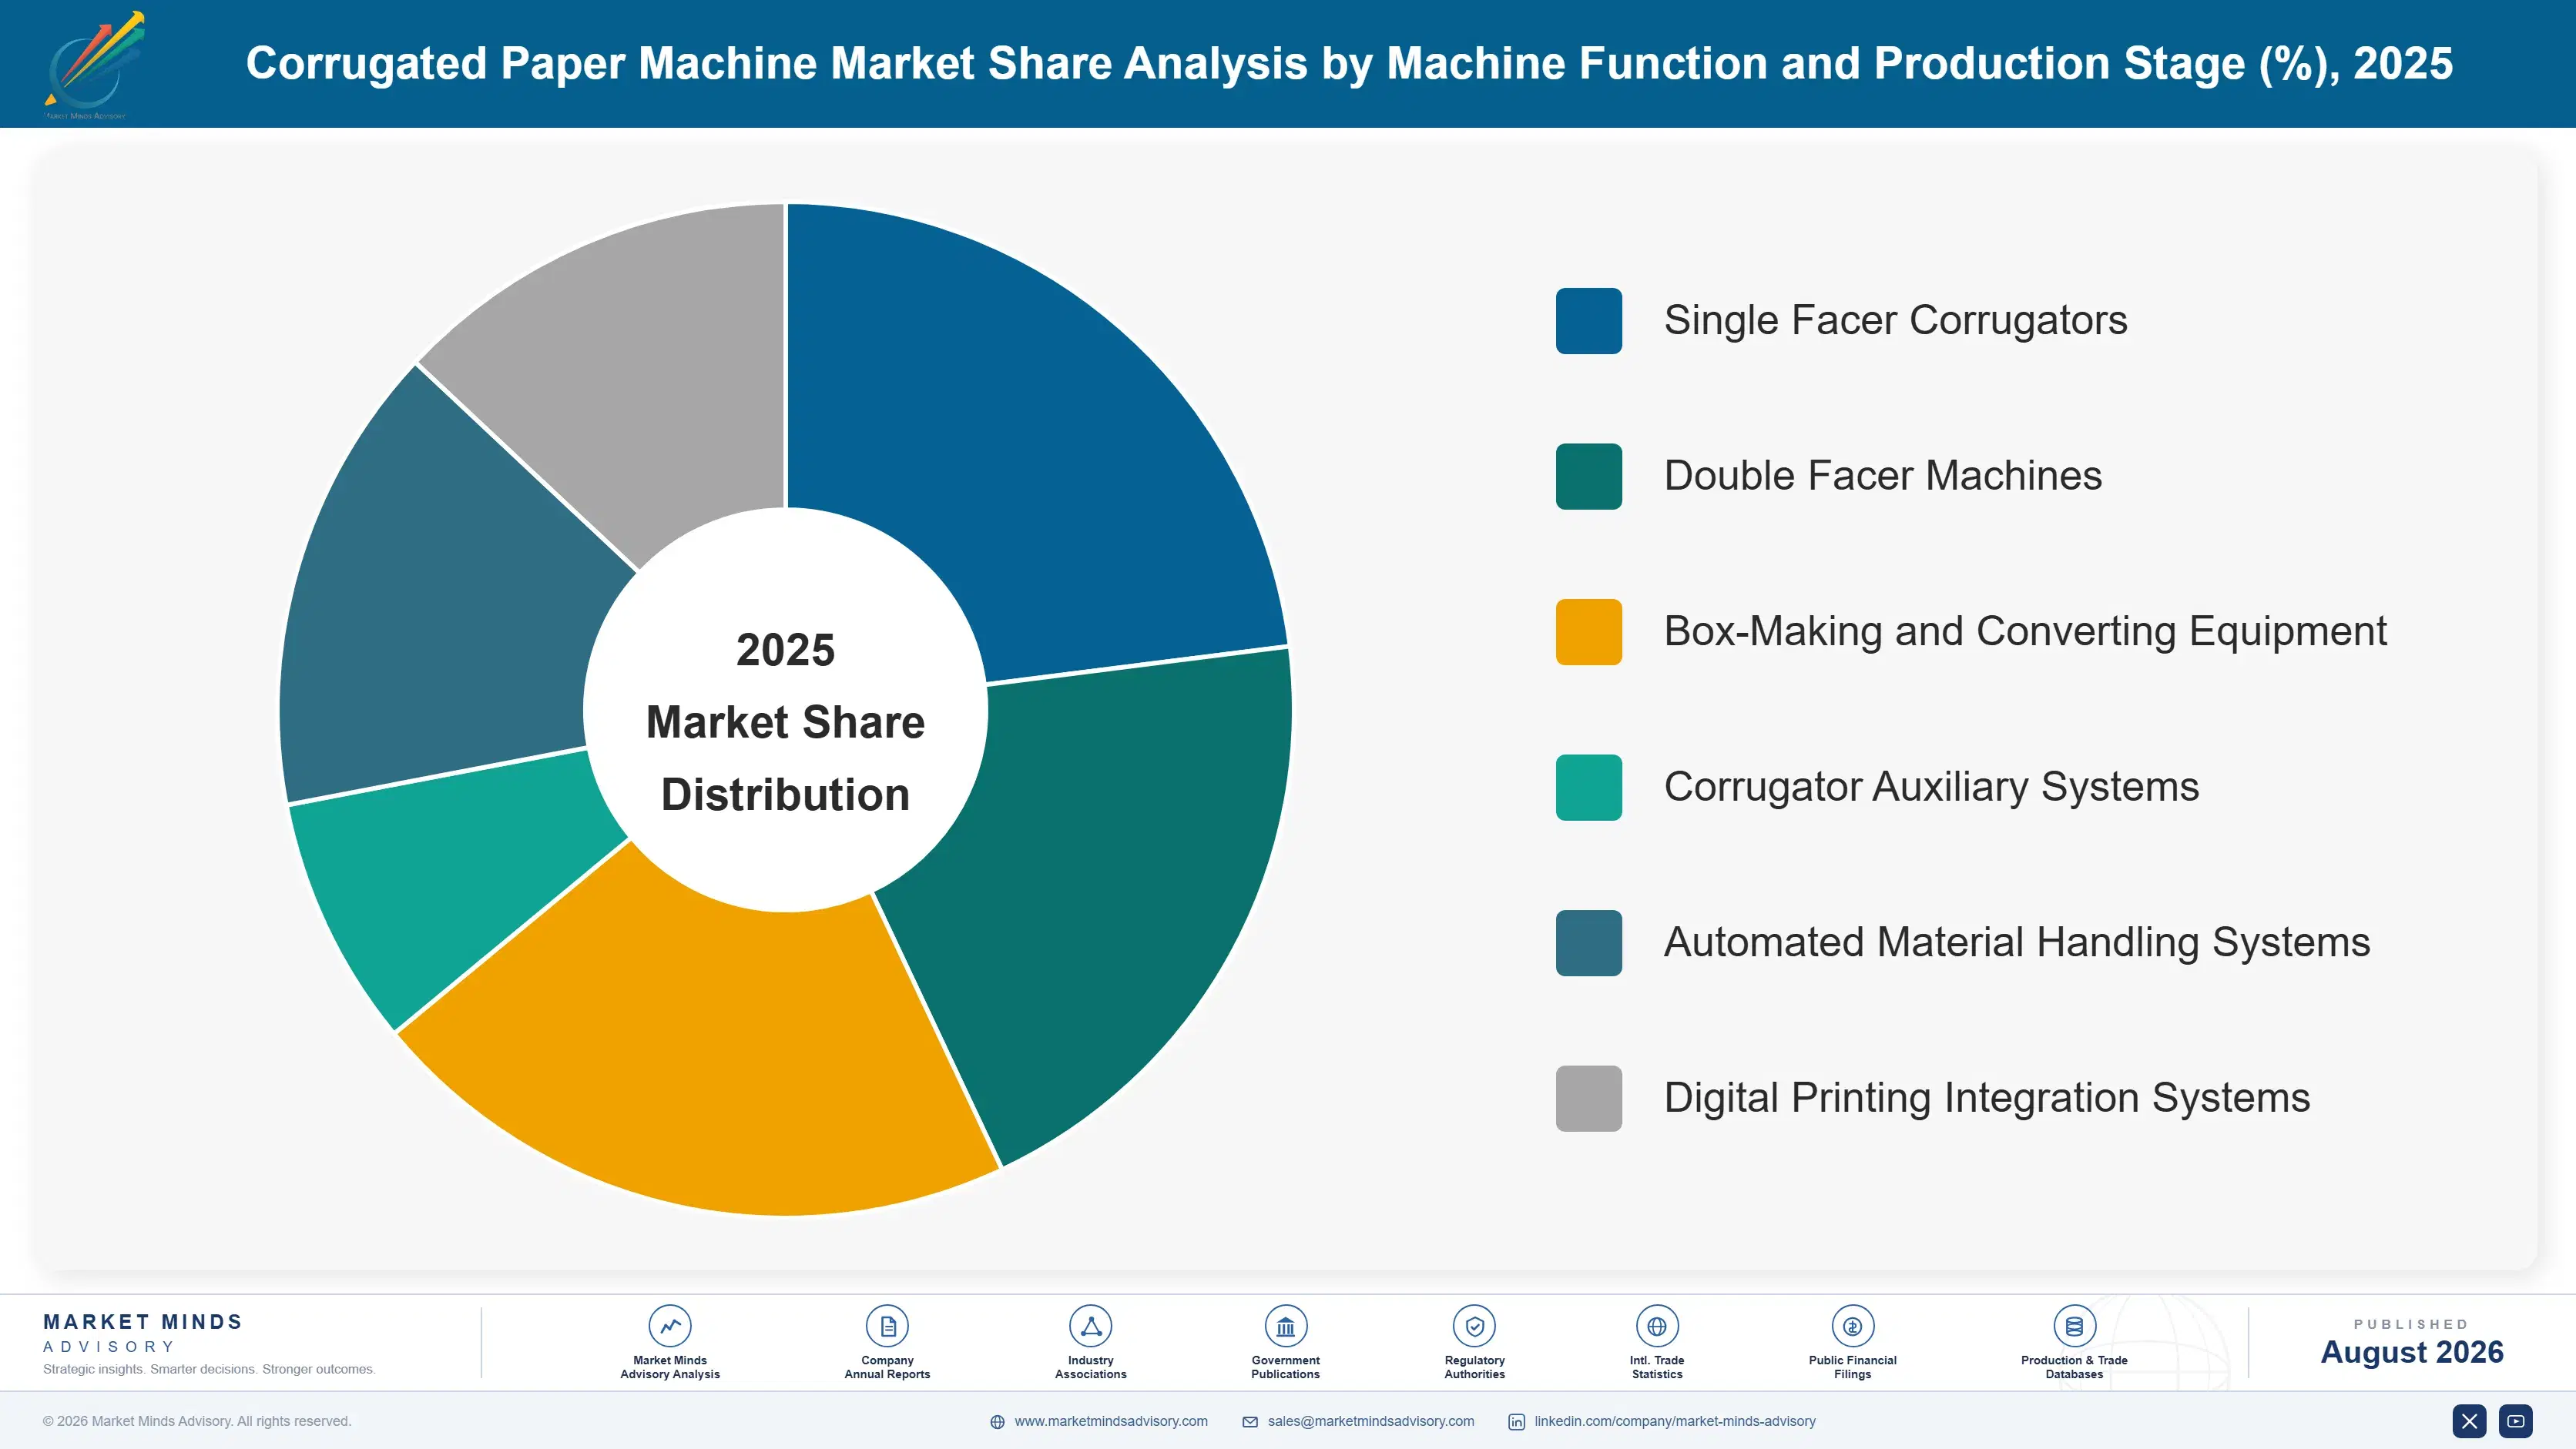Open www.marketmindsadvisory.com link
2576x1449 pixels.
(1111, 1421)
